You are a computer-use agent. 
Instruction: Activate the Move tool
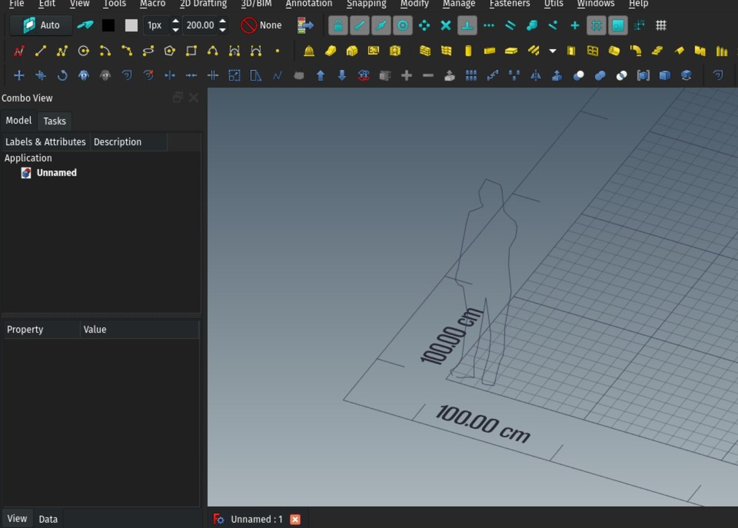click(19, 75)
